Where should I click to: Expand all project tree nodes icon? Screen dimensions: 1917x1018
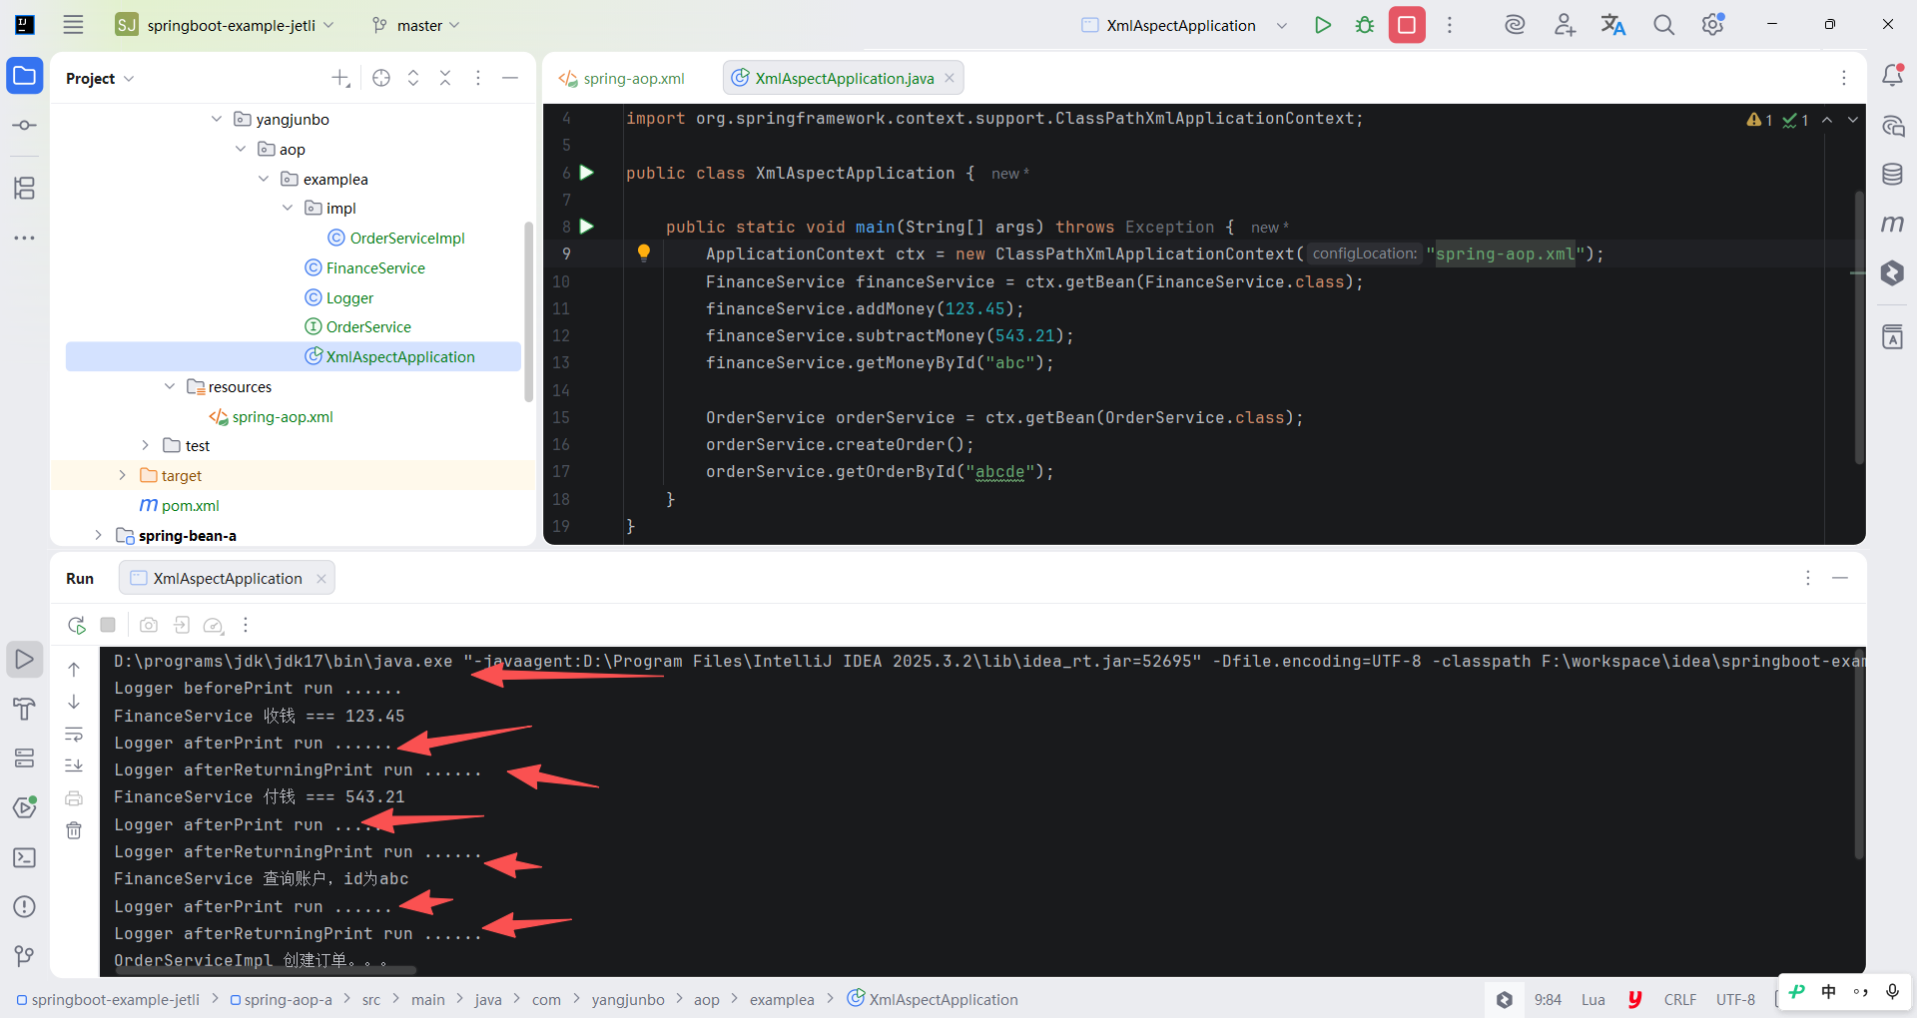pos(413,78)
